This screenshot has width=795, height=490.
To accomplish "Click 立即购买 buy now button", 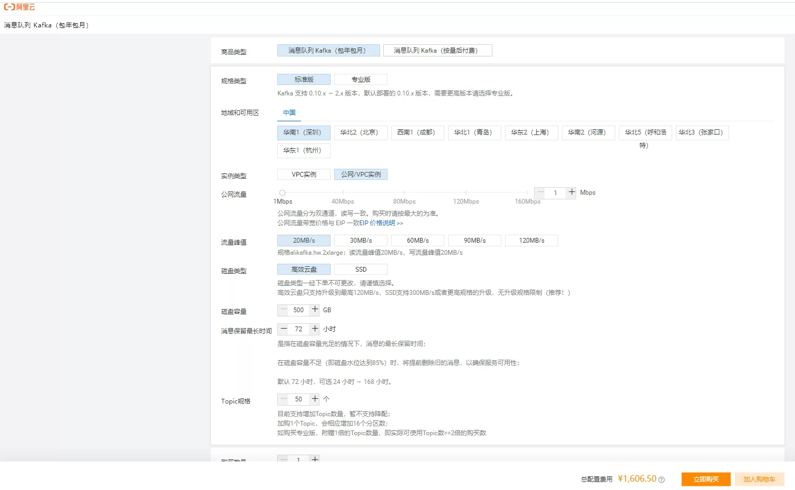I will point(706,479).
